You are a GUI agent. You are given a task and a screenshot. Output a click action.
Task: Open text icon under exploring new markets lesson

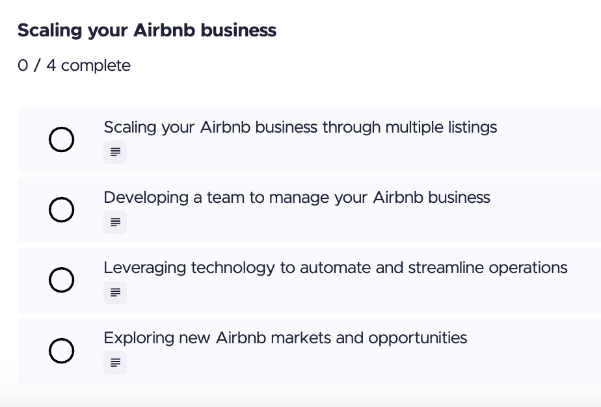pyautogui.click(x=115, y=363)
